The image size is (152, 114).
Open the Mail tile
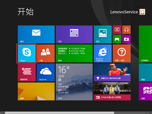(x=36, y=34)
